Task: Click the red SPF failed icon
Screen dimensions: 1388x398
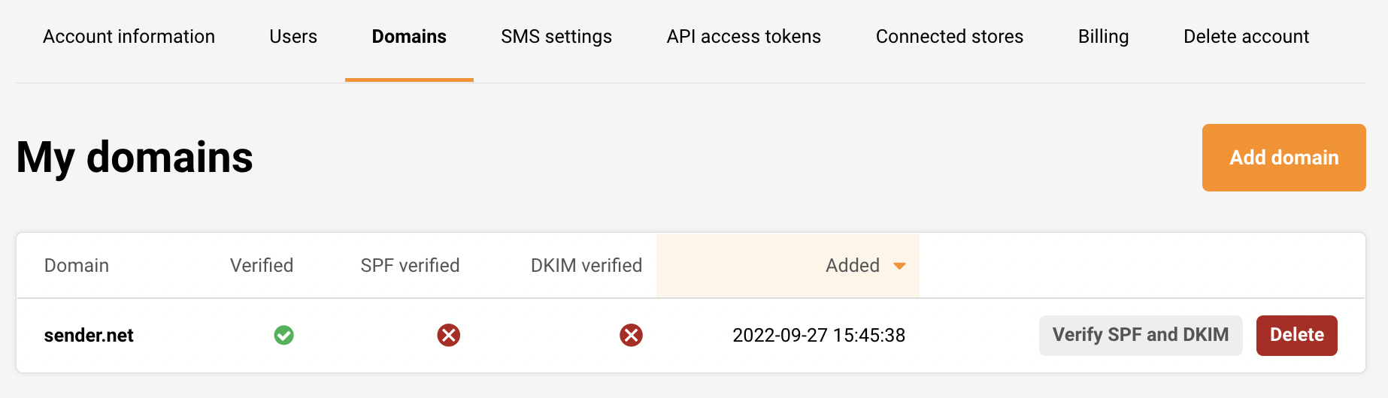Action: click(x=449, y=335)
